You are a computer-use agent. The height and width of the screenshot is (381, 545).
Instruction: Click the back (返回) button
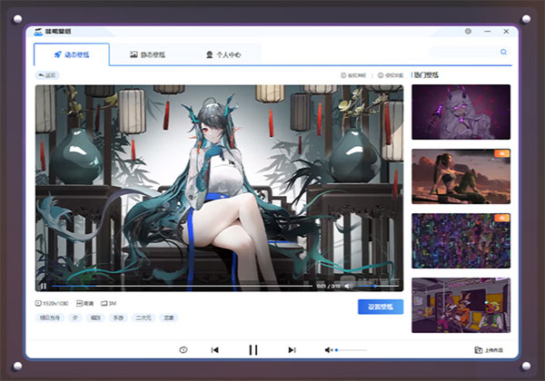pos(47,75)
